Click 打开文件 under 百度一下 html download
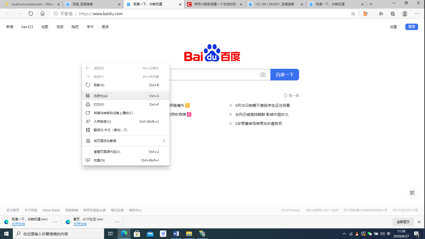 (19, 224)
